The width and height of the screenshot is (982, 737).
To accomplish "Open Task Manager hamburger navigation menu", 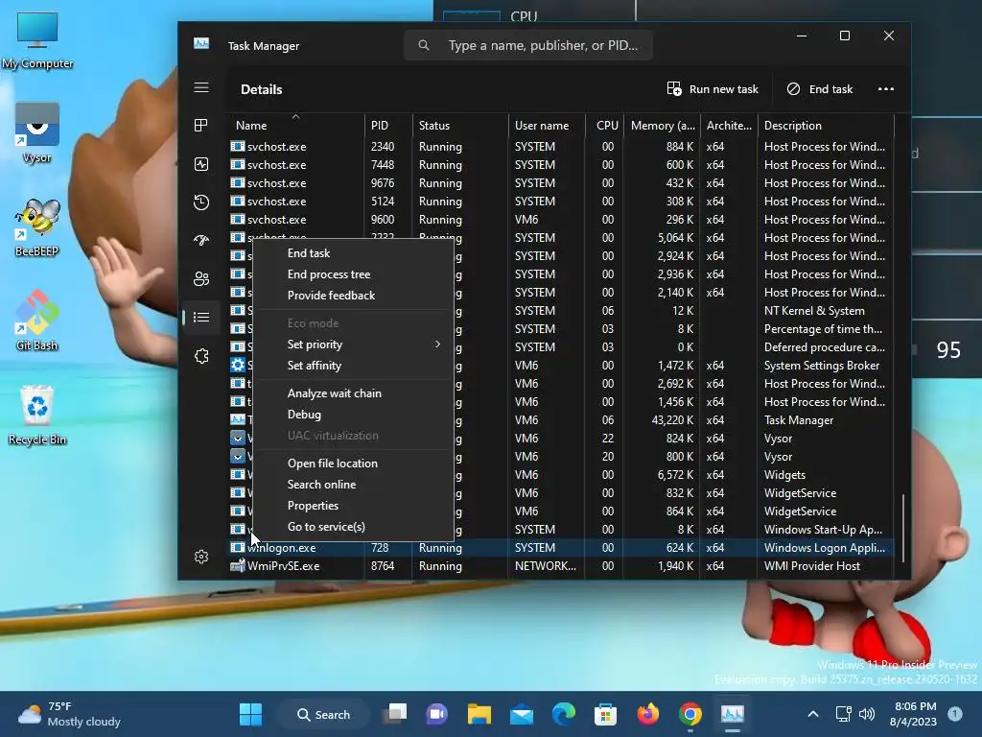I will click(201, 87).
